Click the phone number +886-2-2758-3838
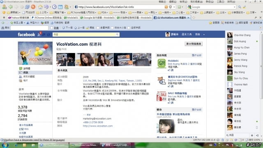Viewport: 263px width, 148px height. (93, 122)
